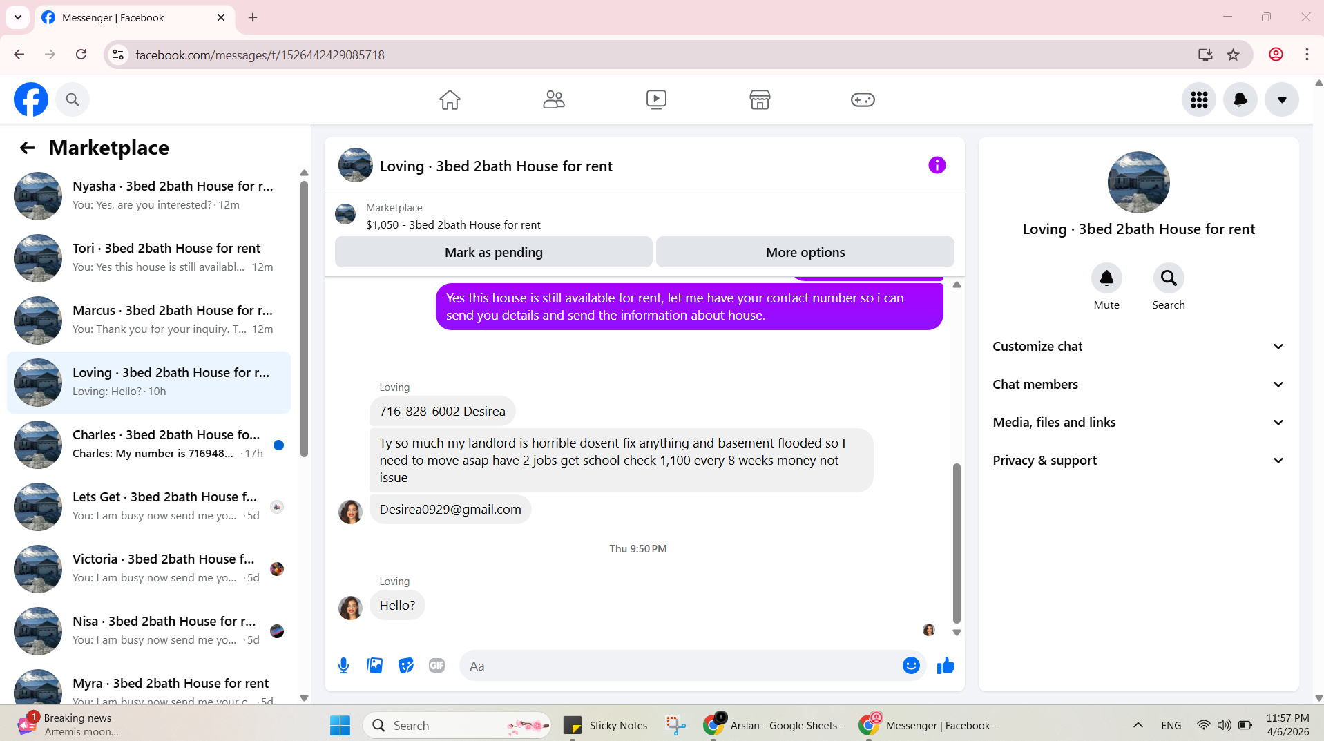Switch to Arslan - Google Sheets taskbar window

770,725
